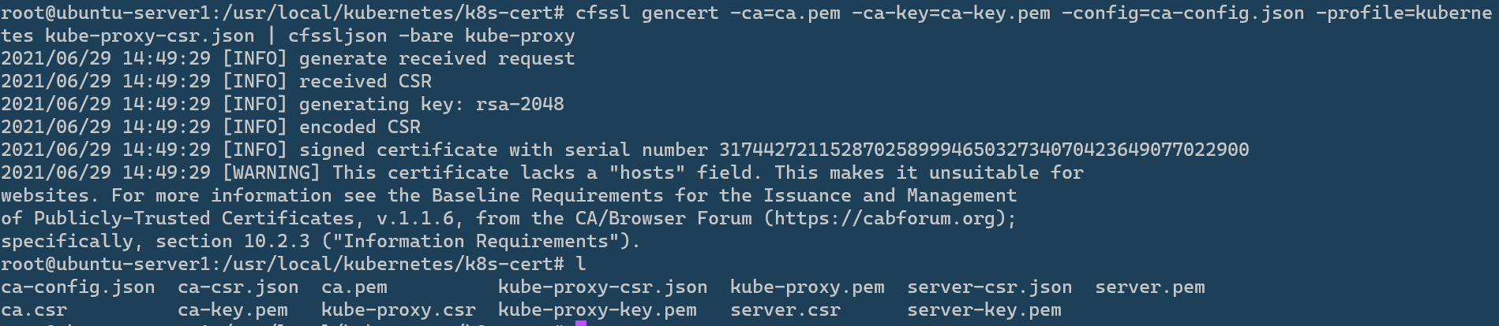This screenshot has height=326, width=1499.
Task: Click the cfssljson command word
Action: 337,36
